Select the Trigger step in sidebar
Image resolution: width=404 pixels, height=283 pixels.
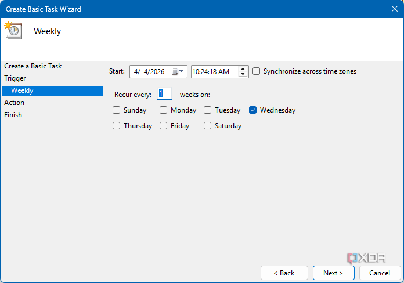point(15,78)
